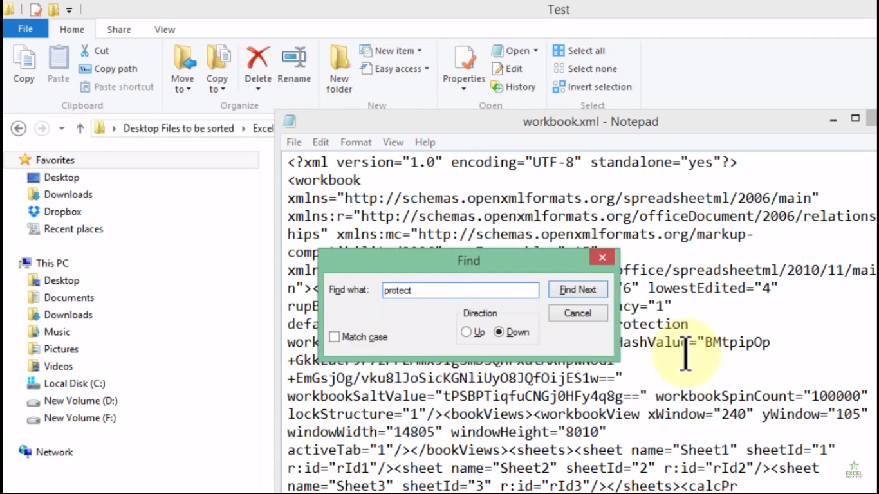Click the Notepad icon in the title bar
Image resolution: width=879 pixels, height=494 pixels.
pos(290,122)
